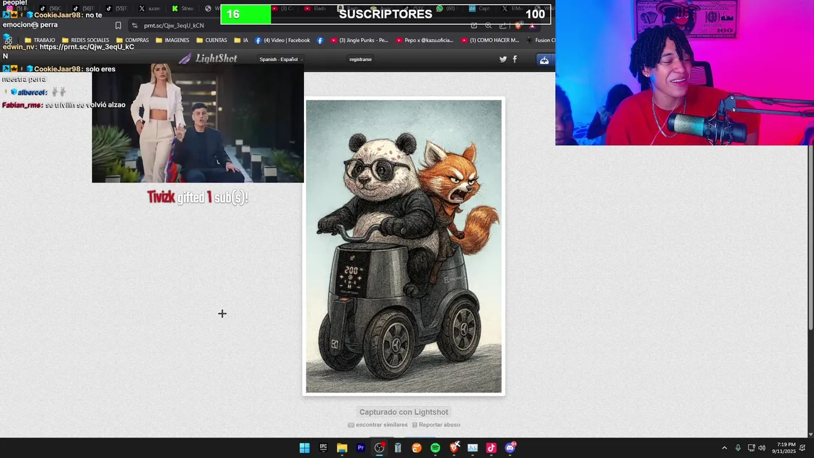Click the Reportar abuso link
The image size is (814, 458).
(x=436, y=425)
